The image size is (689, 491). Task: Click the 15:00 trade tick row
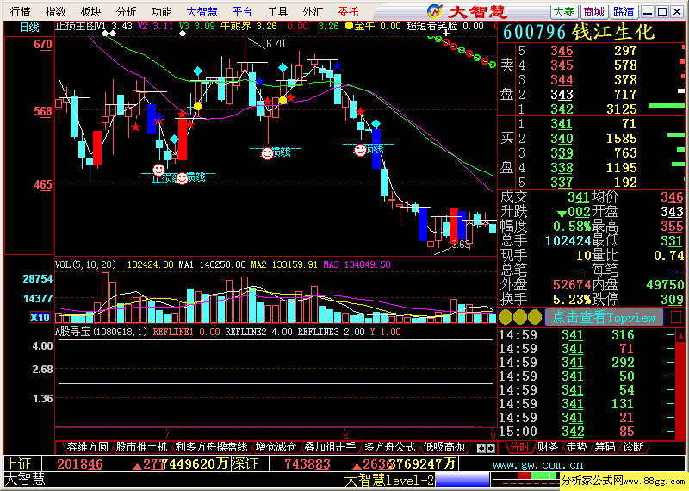click(586, 432)
